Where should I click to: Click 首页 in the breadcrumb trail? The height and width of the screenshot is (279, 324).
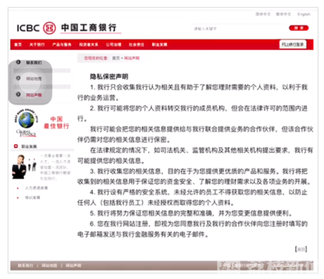pos(116,57)
